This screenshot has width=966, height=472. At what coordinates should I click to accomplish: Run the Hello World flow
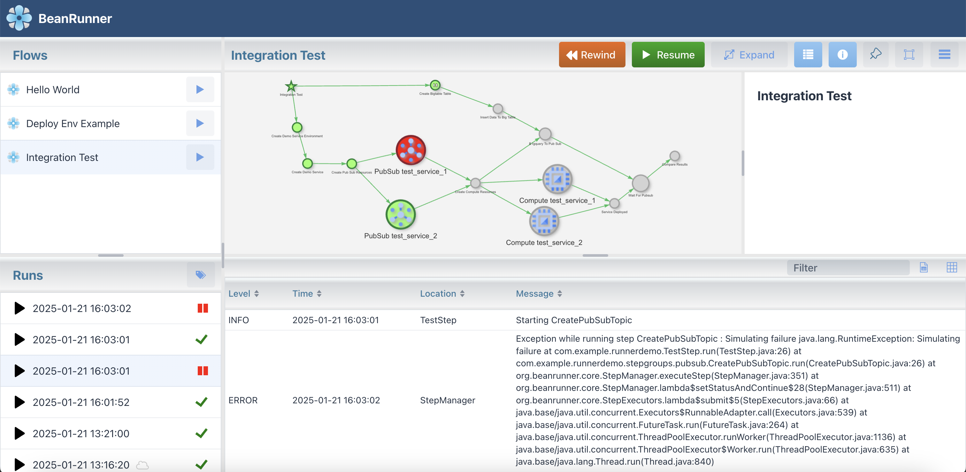tap(200, 90)
